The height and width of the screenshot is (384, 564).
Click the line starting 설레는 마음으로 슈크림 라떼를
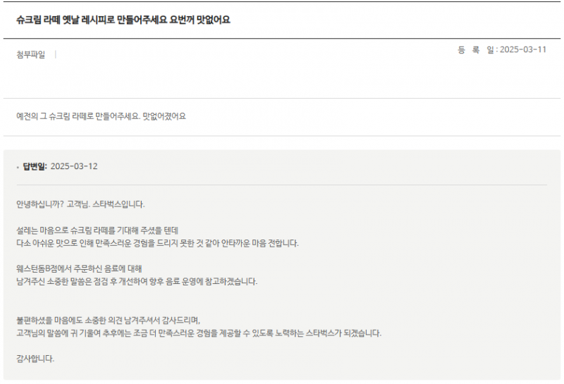coord(97,230)
